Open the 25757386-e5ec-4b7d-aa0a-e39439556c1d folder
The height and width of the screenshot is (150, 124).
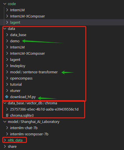[x=44, y=109]
